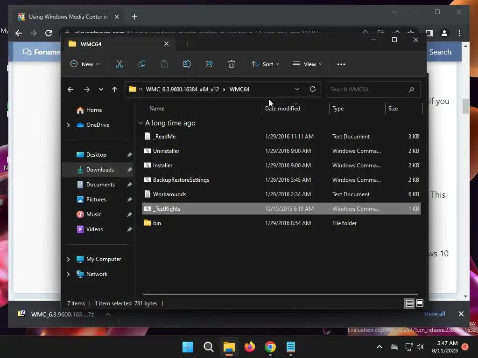The width and height of the screenshot is (478, 358).
Task: Open the Sort dropdown
Action: (x=265, y=64)
